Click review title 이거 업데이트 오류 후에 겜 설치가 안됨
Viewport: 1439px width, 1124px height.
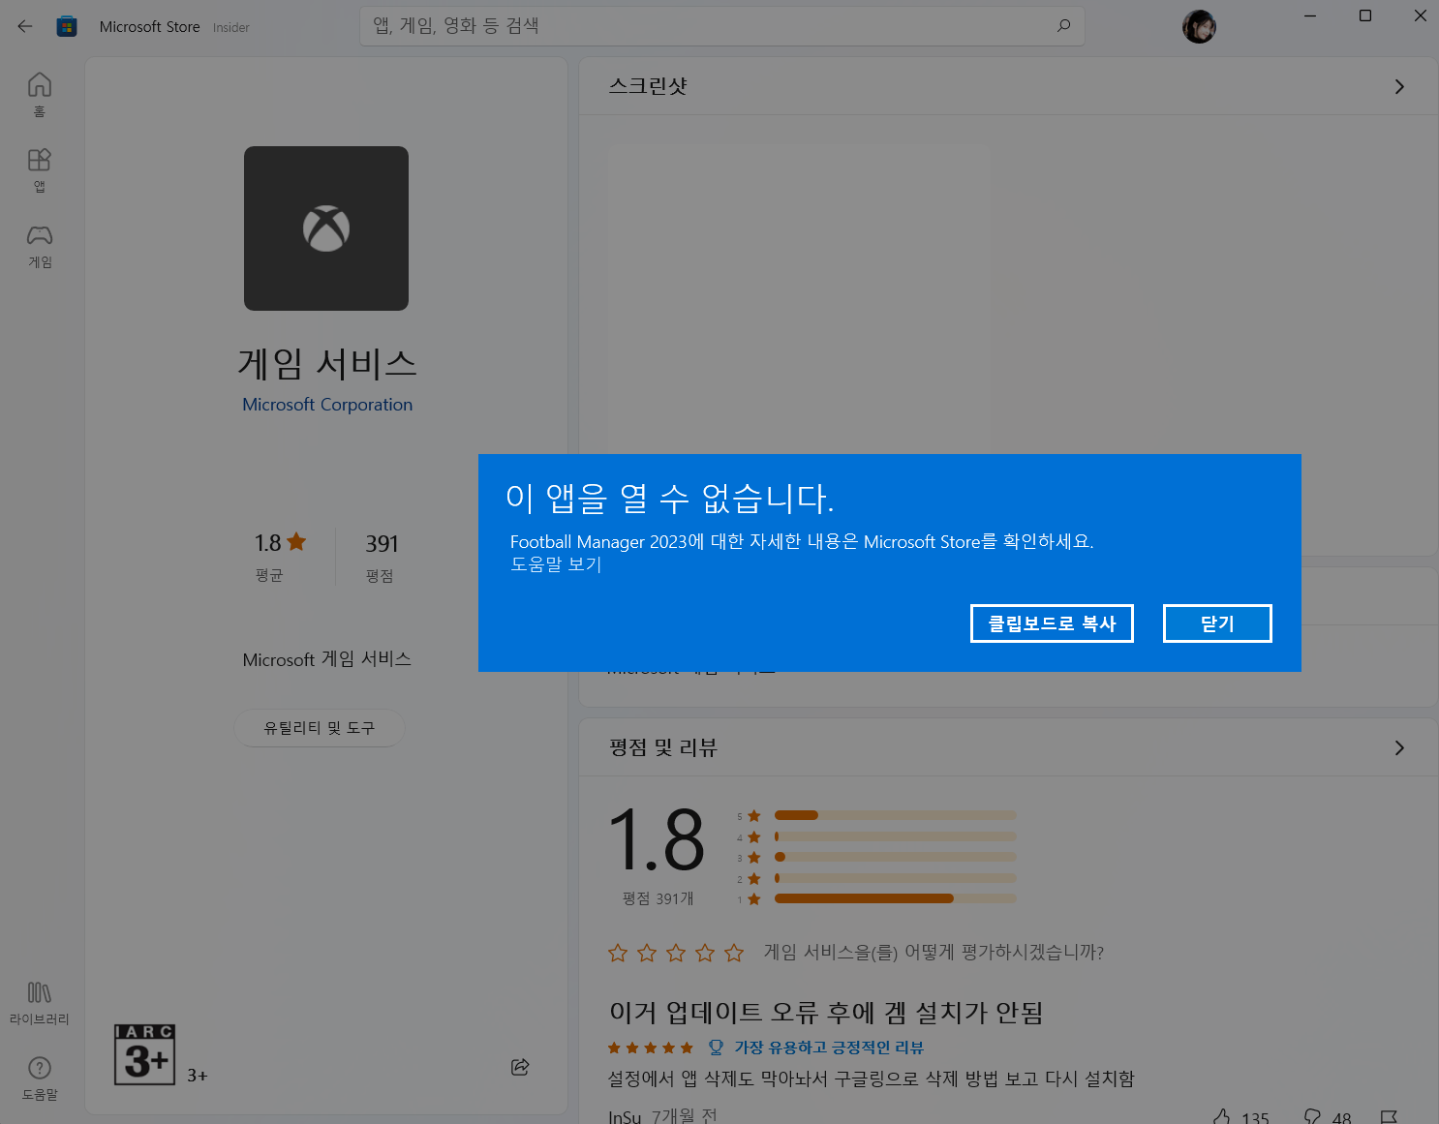point(826,1013)
